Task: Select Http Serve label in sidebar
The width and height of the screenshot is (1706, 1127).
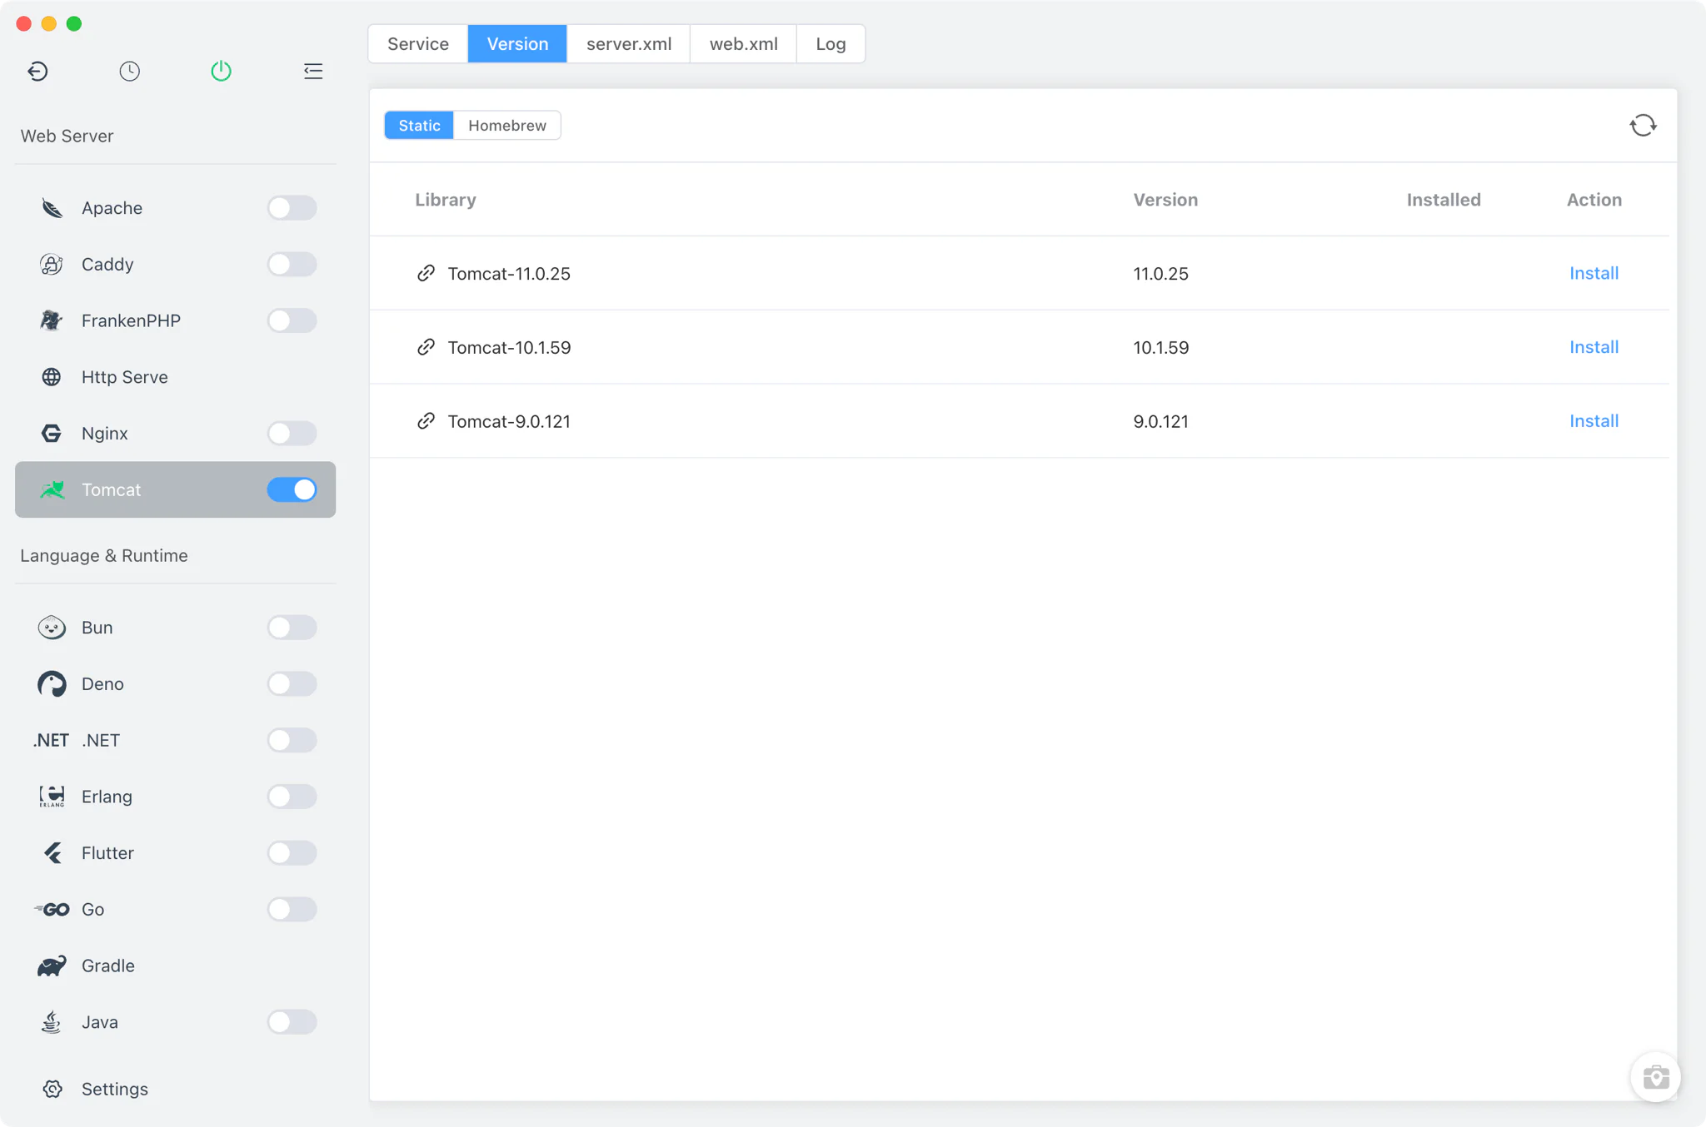Action: (x=124, y=377)
